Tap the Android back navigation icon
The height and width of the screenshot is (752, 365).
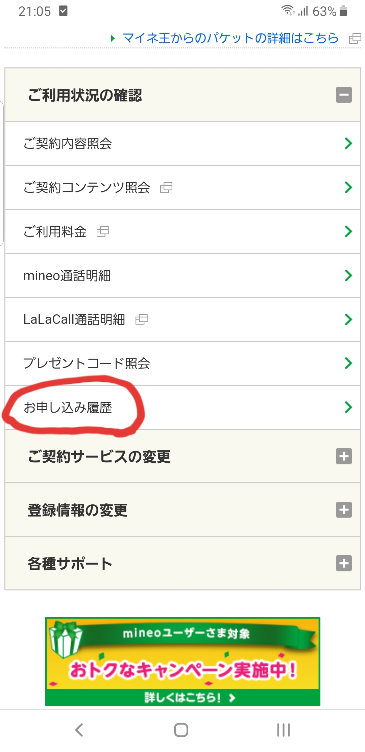coord(79,730)
